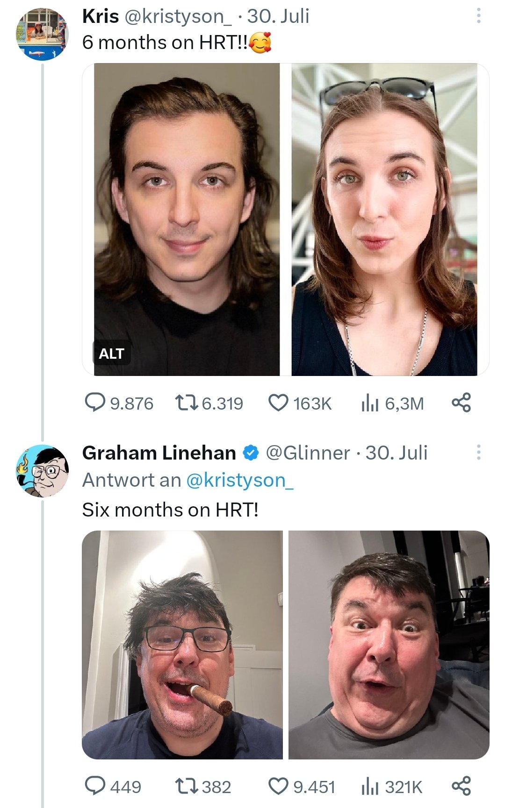The width and height of the screenshot is (505, 808).
Task: Show view stats for Linehan's 321K views
Action: pos(391,787)
